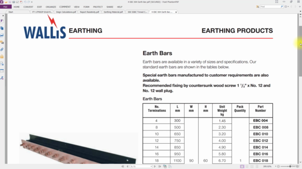302x169 pixels.
Task: Switch to the 300 SDBC Tinned tab
Action: point(137,12)
